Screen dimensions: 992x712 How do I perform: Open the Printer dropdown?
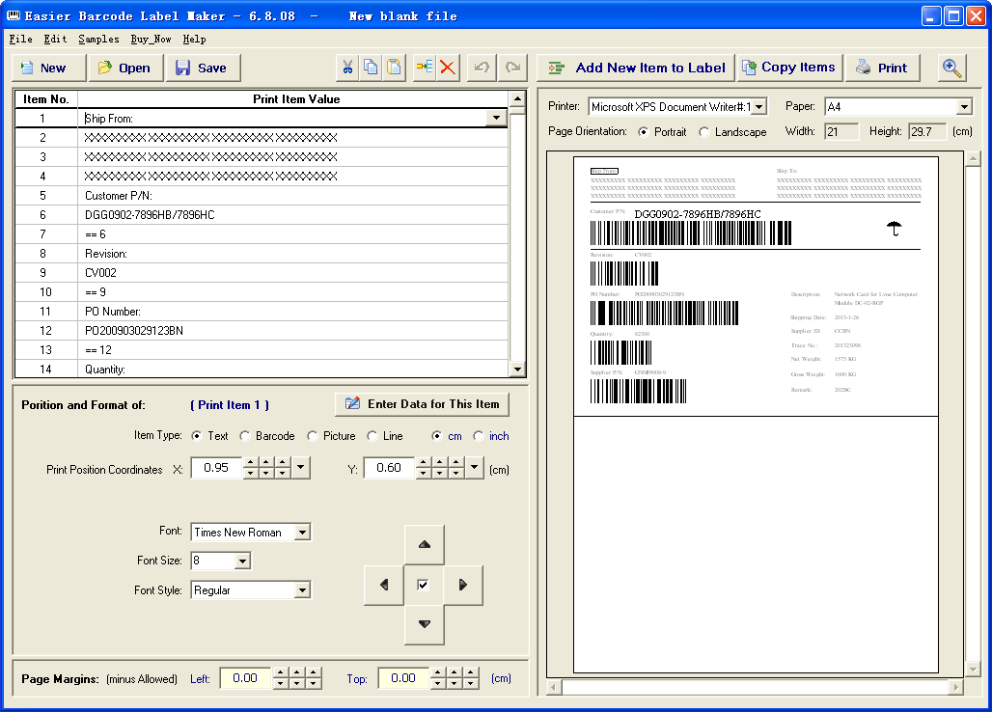click(759, 107)
